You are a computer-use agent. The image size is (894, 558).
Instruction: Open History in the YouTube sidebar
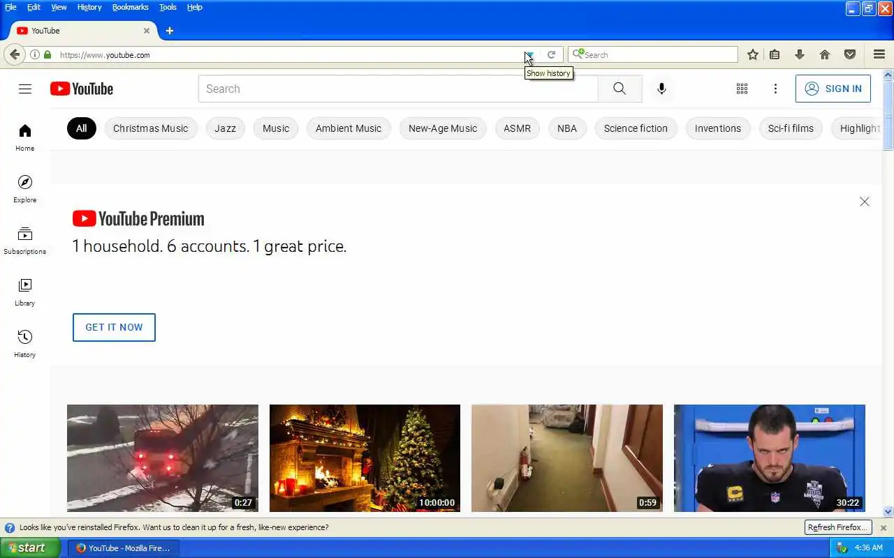point(25,344)
